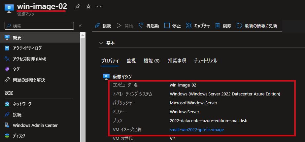305x142 pixels.
Task: Click the VM generation value V2
Action: [173, 138]
